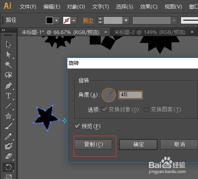Select the Pen tool
The height and width of the screenshot is (179, 198).
[8, 85]
